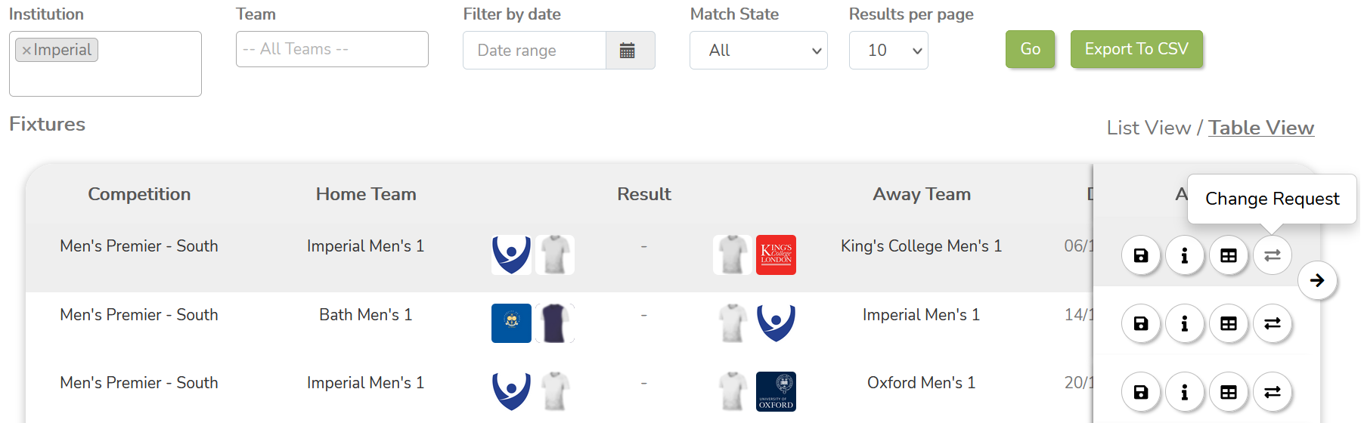Click the table icon in the Oxford fixture row
1364x423 pixels.
(1228, 392)
